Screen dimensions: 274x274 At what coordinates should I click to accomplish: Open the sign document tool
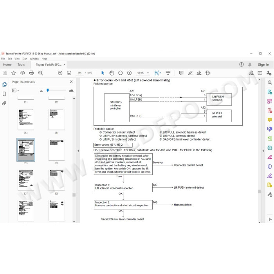[199, 73]
